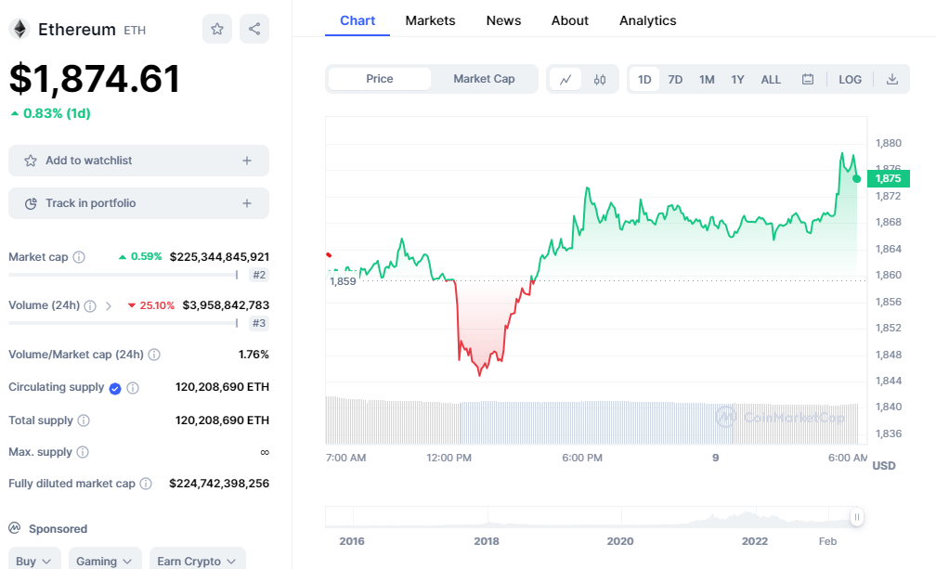This screenshot has height=569, width=936.
Task: Click the 1,859 opening price label
Action: pos(343,281)
